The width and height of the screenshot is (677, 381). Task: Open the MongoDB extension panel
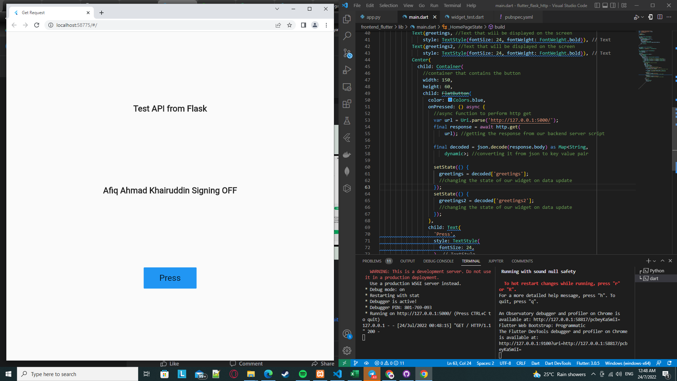(x=347, y=171)
